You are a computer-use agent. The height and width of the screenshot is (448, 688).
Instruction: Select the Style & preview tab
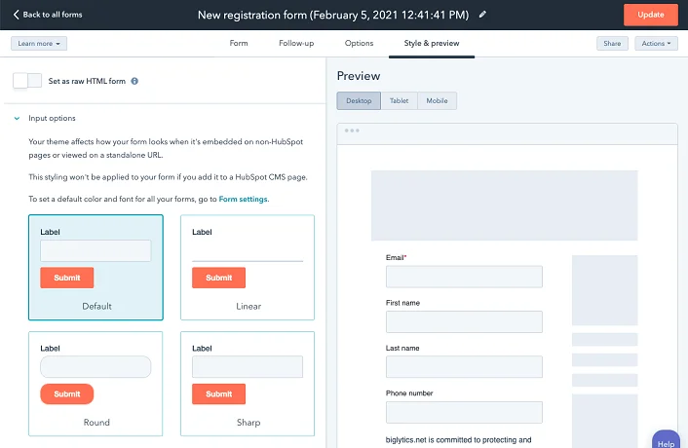pos(432,43)
